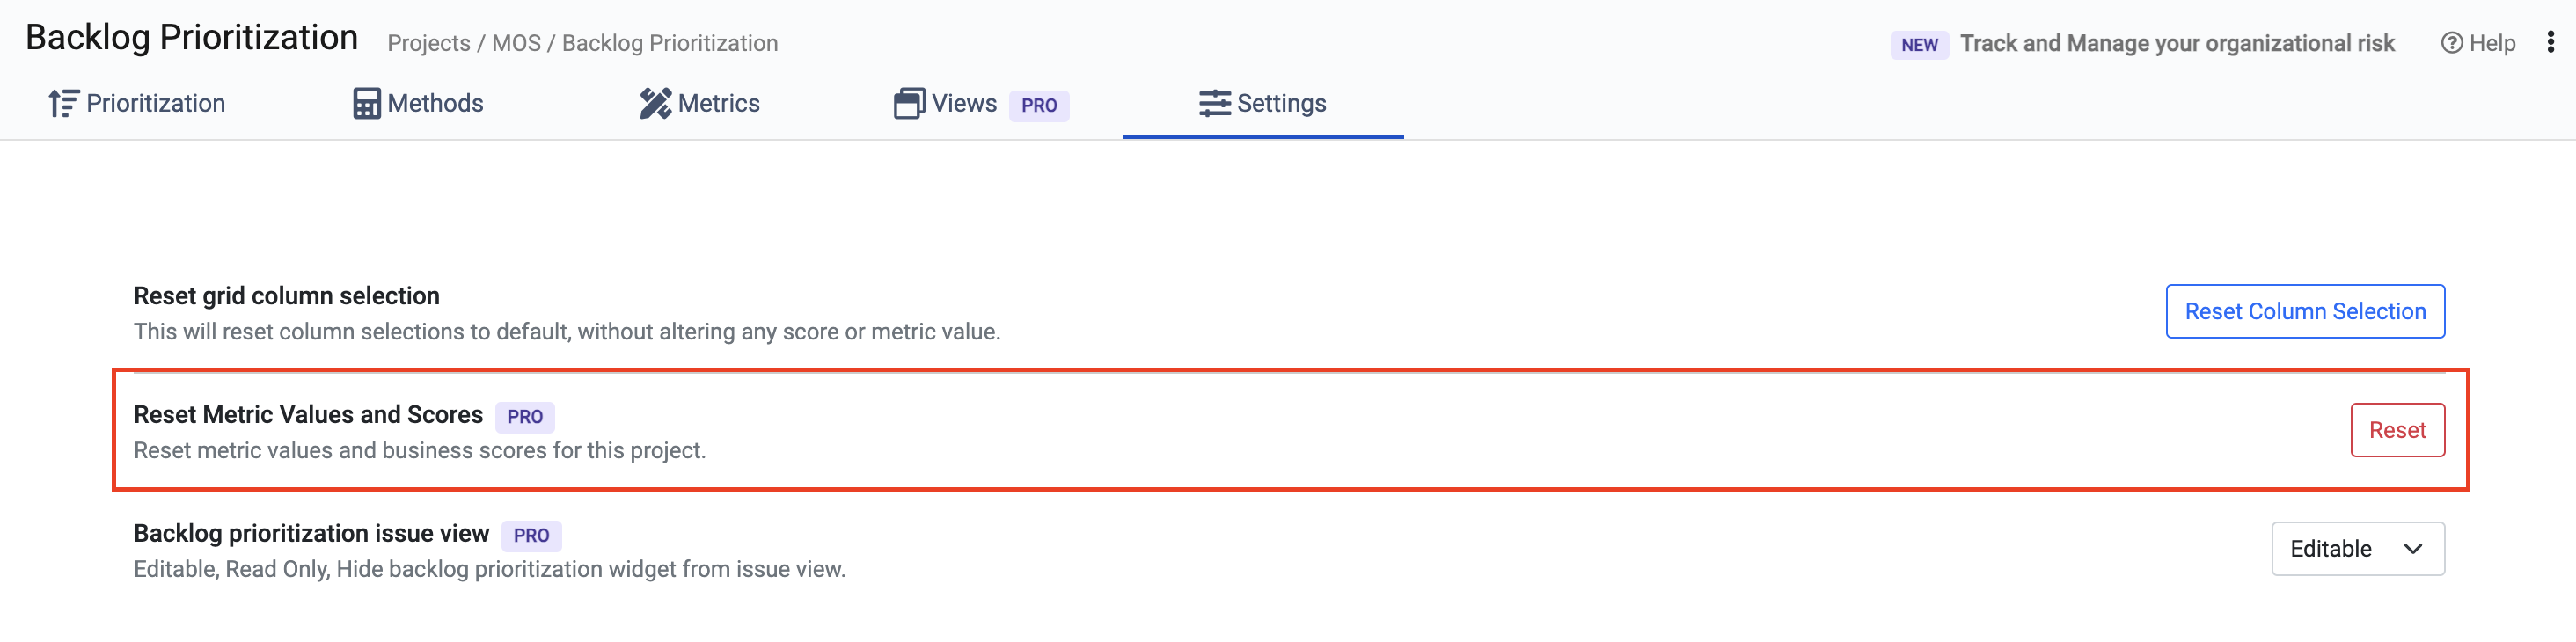This screenshot has height=642, width=2576.
Task: Click the NEW badge in header
Action: point(1918,45)
